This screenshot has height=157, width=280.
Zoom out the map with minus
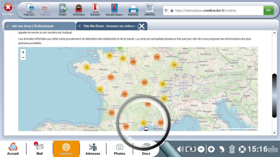pyautogui.click(x=23, y=58)
